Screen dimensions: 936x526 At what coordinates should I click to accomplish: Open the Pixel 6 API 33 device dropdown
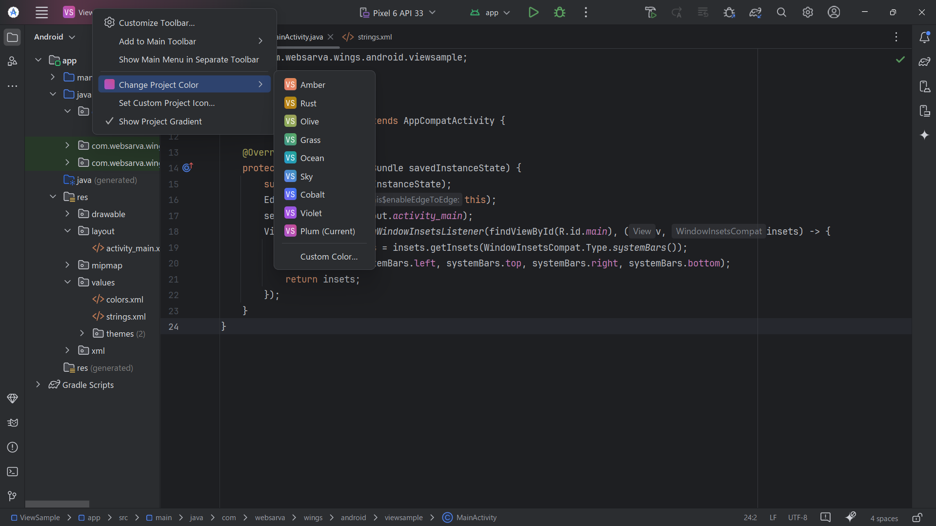[397, 12]
